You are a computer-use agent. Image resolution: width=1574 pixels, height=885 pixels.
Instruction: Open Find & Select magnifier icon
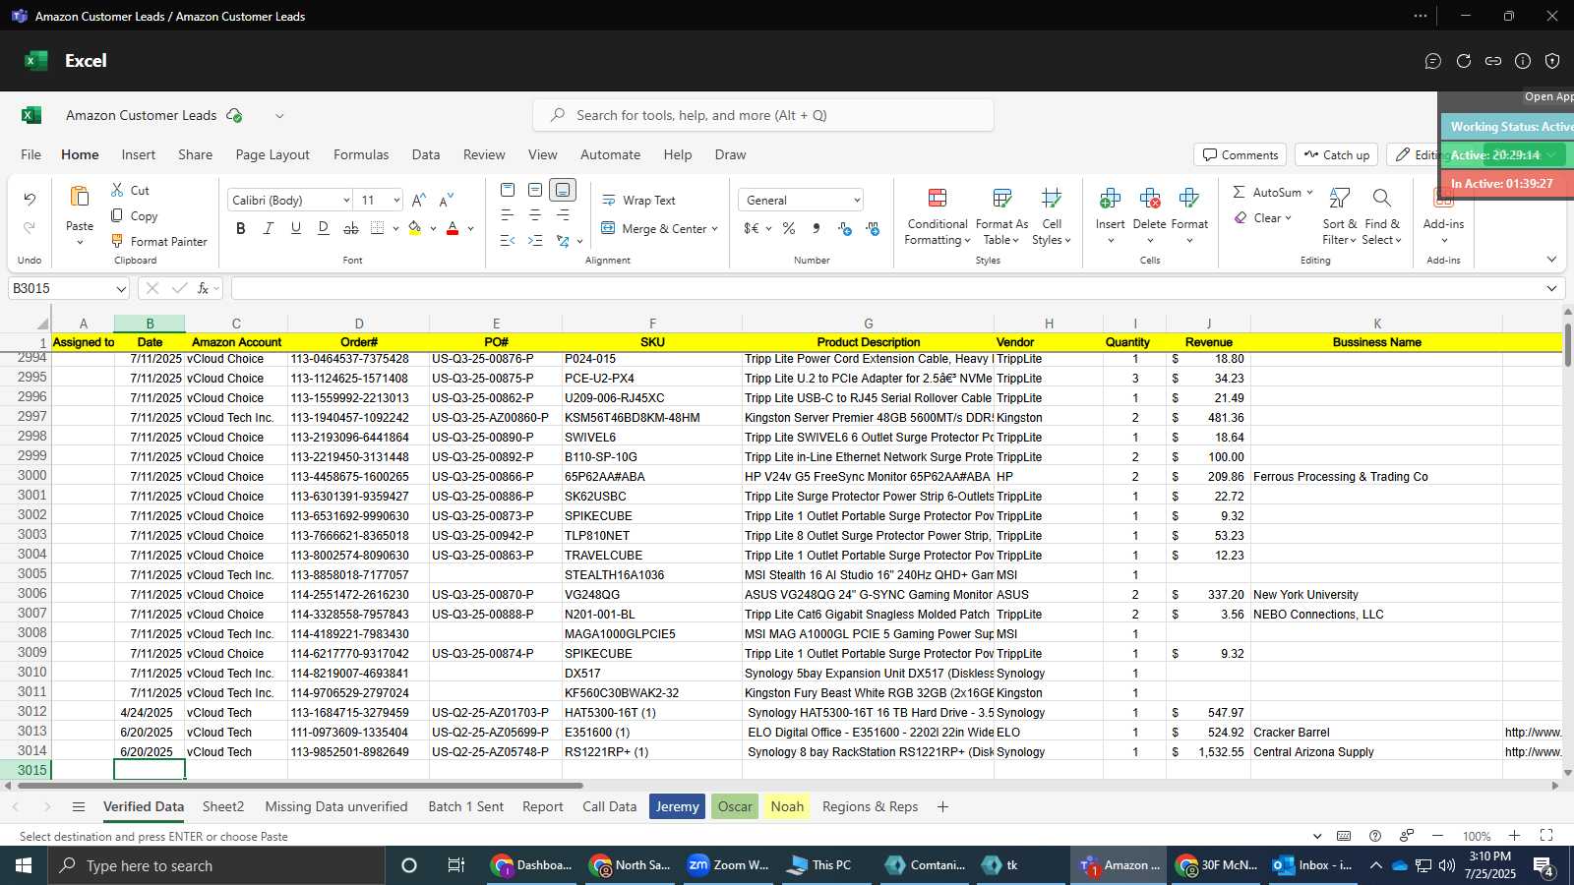1381,198
